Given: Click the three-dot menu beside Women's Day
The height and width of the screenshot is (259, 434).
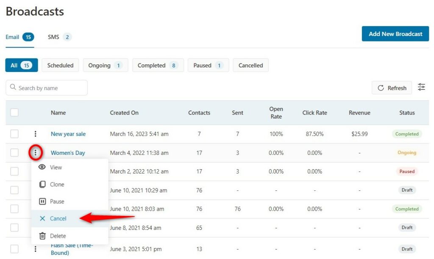Looking at the screenshot, I should pos(36,153).
